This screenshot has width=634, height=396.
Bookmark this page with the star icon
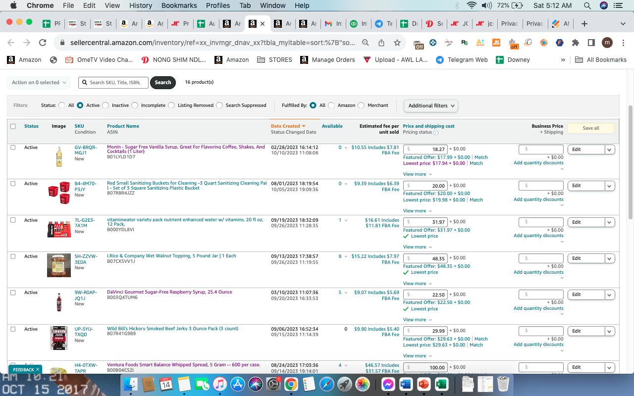pyautogui.click(x=397, y=43)
